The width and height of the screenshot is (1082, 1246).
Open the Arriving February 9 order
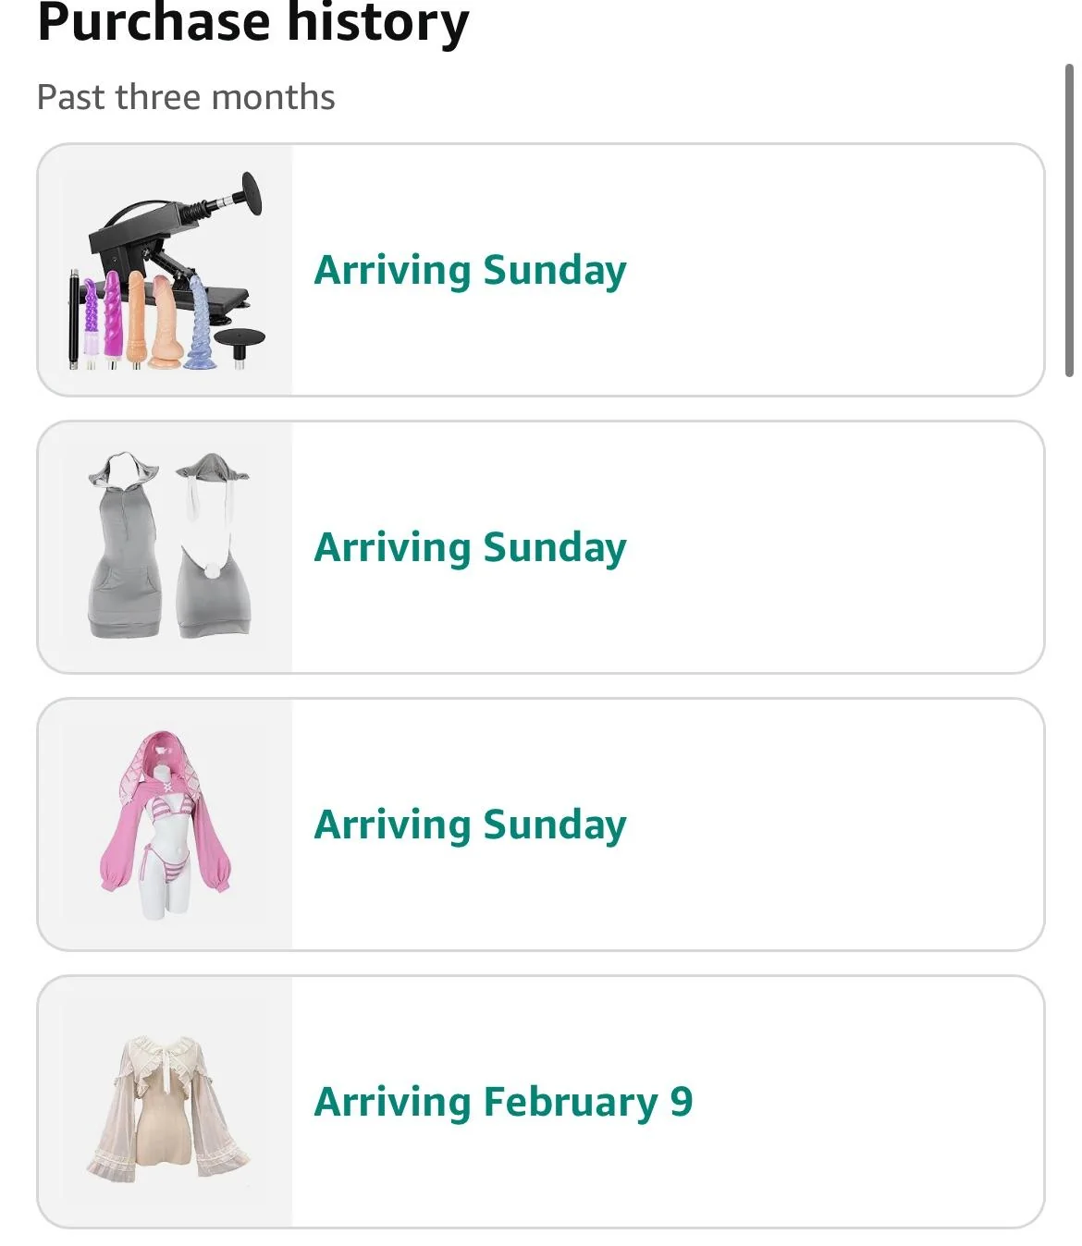coord(503,1102)
